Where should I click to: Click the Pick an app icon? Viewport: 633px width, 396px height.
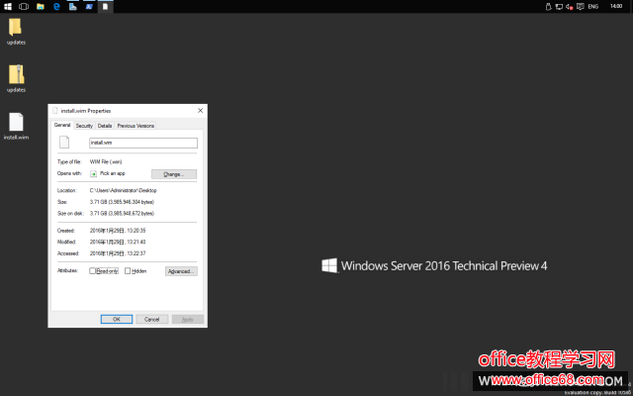(x=94, y=174)
